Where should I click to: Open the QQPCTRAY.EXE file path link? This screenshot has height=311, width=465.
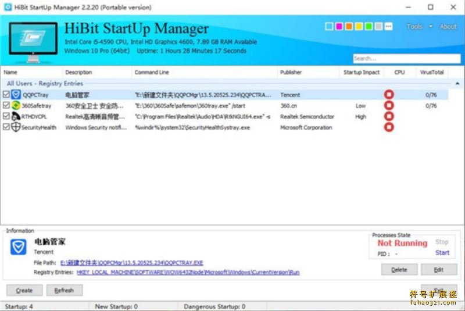pos(132,263)
